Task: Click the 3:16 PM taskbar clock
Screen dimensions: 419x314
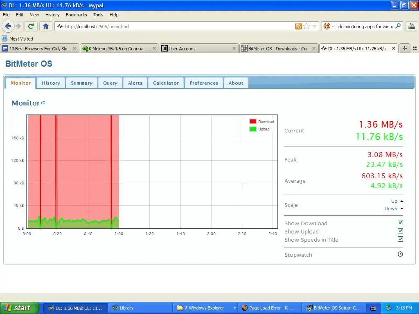Action: click(x=404, y=308)
